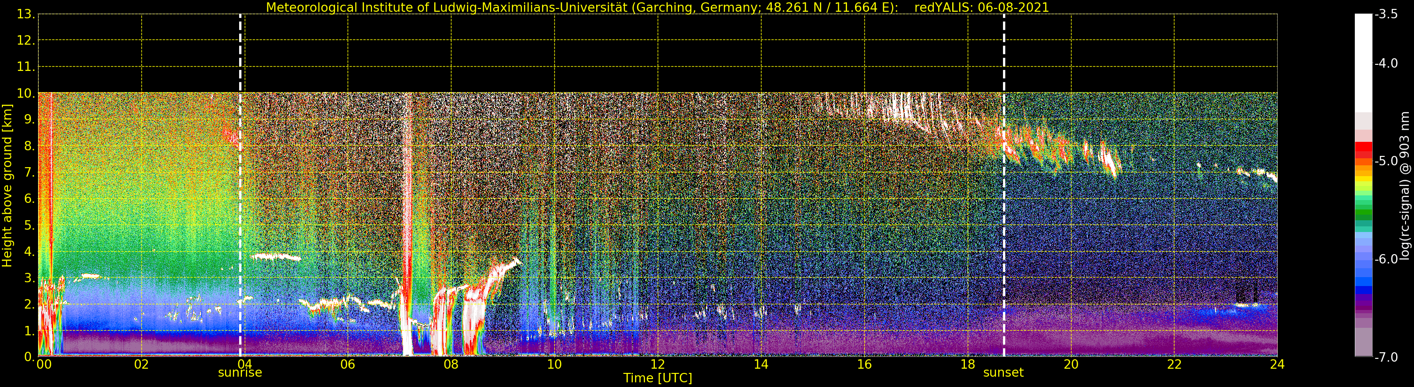Click the '-7.0' colorbar tick label

pos(1387,357)
